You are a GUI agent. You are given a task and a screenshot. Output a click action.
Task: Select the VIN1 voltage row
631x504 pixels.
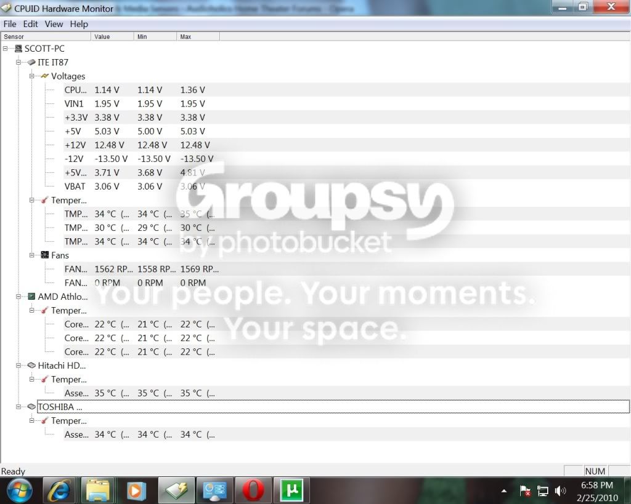[347, 104]
